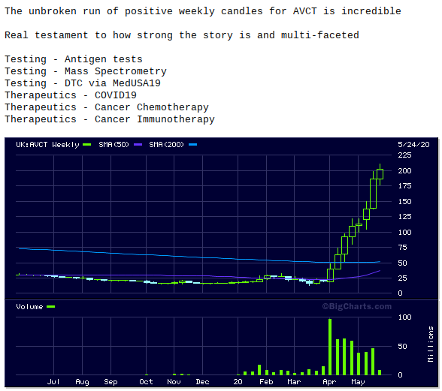Click the opening sentence about unbroken weekly candles
The height and width of the screenshot is (391, 442).
pyautogui.click(x=203, y=11)
